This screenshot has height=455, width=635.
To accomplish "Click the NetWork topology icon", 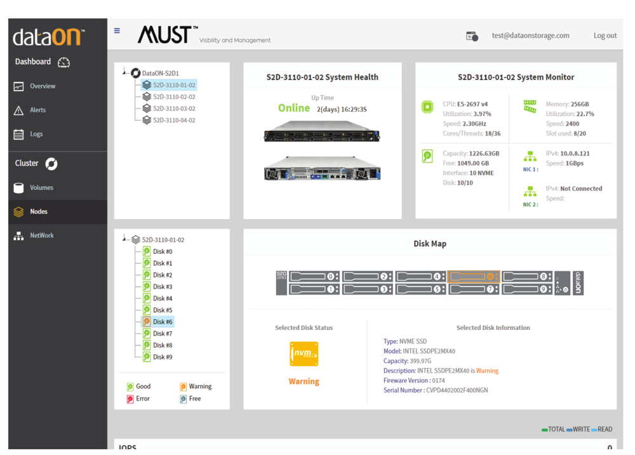I will click(x=18, y=236).
